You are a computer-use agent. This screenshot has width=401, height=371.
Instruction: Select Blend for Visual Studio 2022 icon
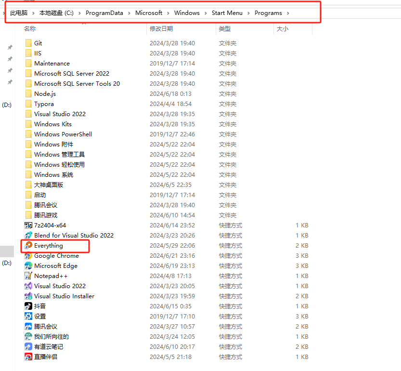[28, 235]
